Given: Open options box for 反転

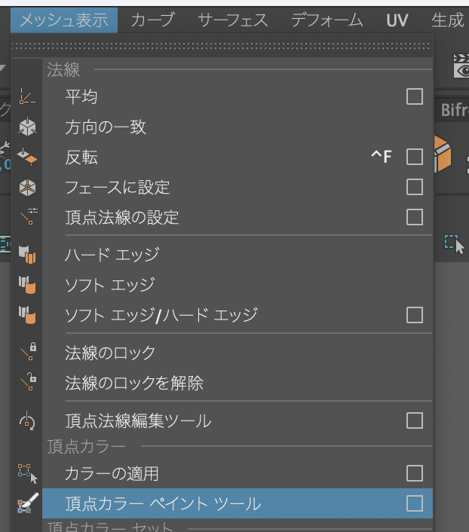Looking at the screenshot, I should pyautogui.click(x=415, y=157).
